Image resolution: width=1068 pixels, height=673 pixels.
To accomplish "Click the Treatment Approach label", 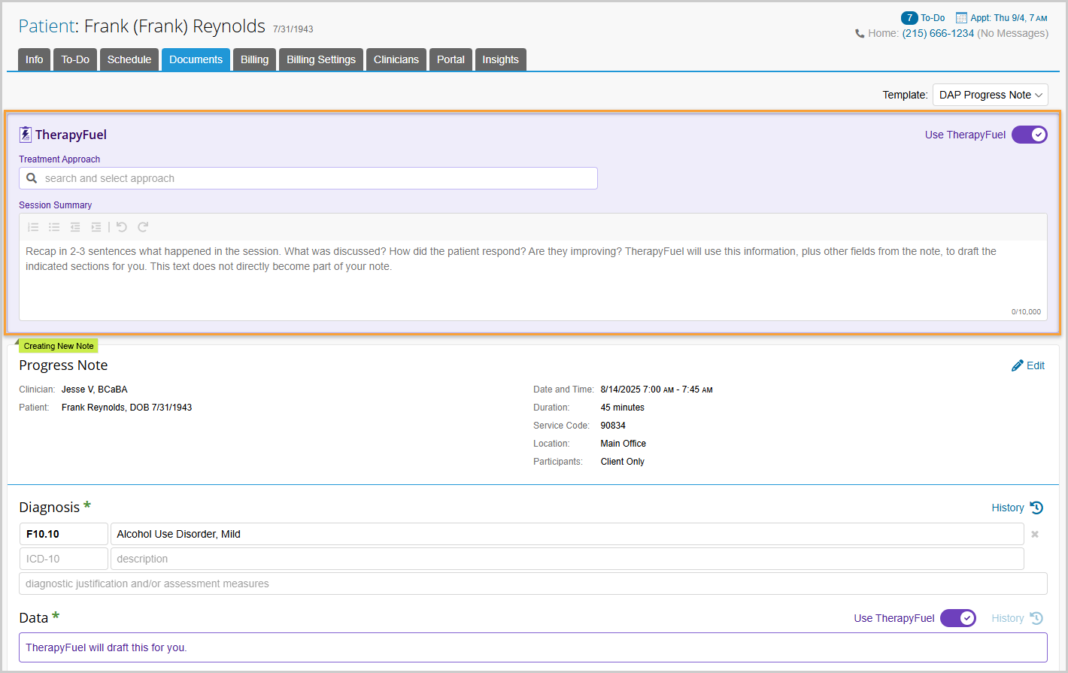I will [x=59, y=159].
